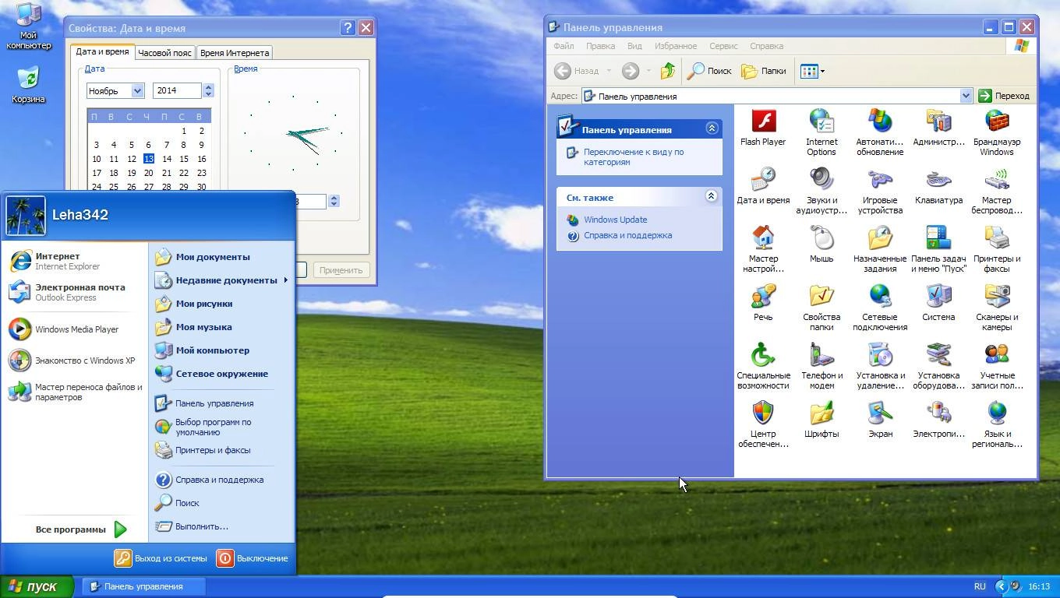Open the Избранное menu
The height and width of the screenshot is (598, 1060).
point(676,46)
